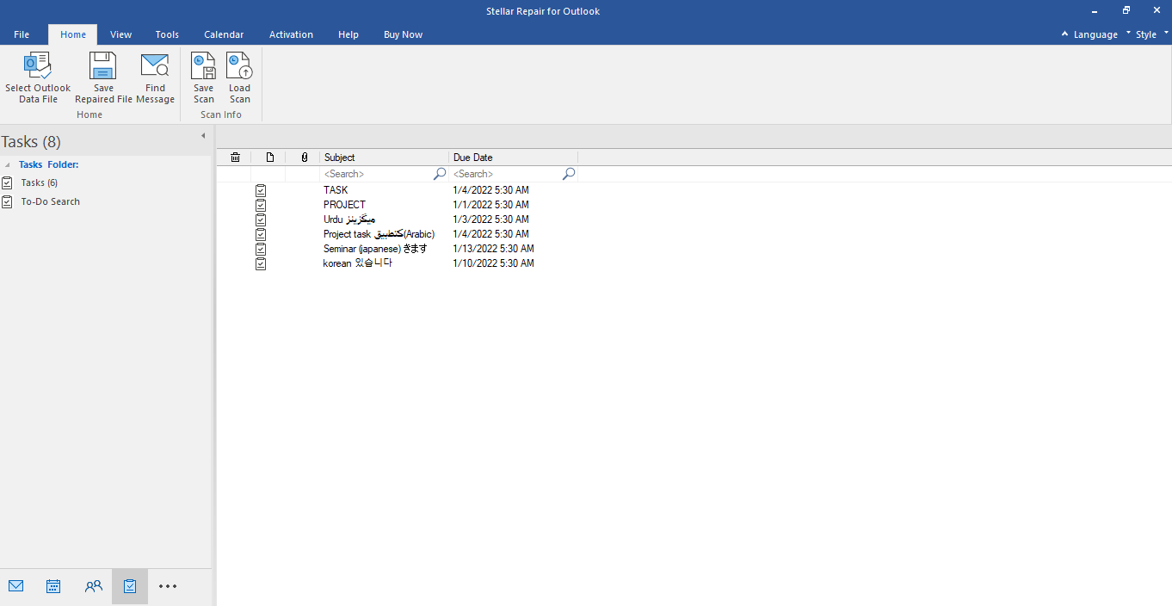Image resolution: width=1172 pixels, height=606 pixels.
Task: Open the Calendar ribbon tab
Action: click(x=224, y=34)
